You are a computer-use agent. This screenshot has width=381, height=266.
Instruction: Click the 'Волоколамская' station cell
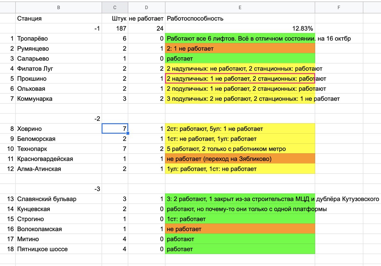tap(59, 229)
